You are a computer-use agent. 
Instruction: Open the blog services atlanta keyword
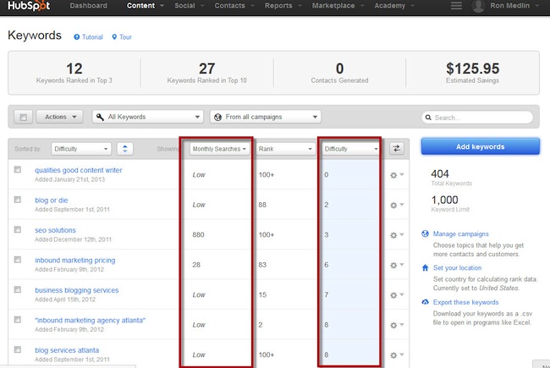[67, 350]
